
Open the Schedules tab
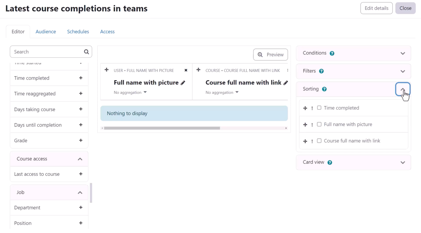tap(78, 31)
